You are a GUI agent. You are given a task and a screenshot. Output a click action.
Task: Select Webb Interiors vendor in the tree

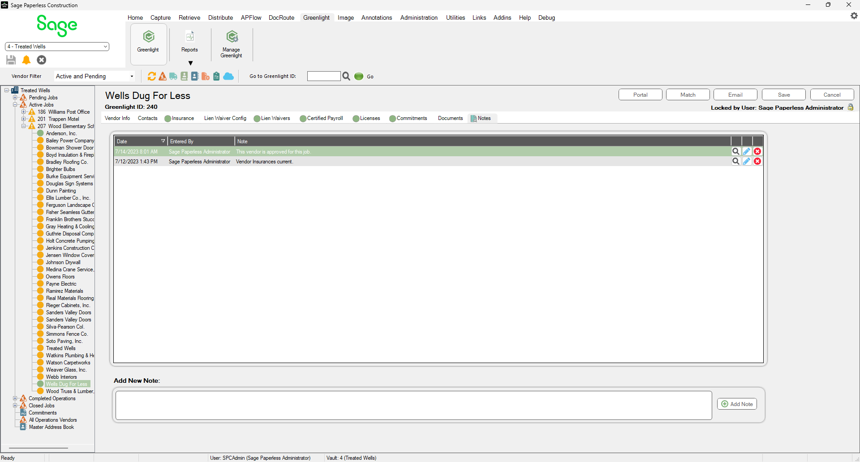61,376
